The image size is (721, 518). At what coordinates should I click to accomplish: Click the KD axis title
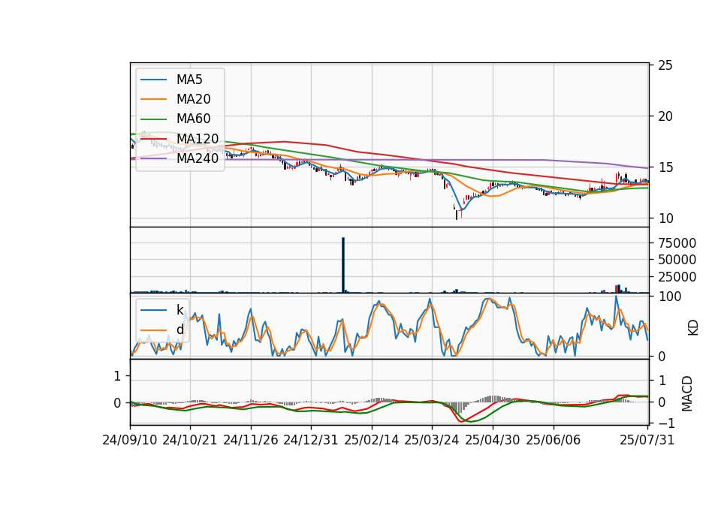click(693, 327)
